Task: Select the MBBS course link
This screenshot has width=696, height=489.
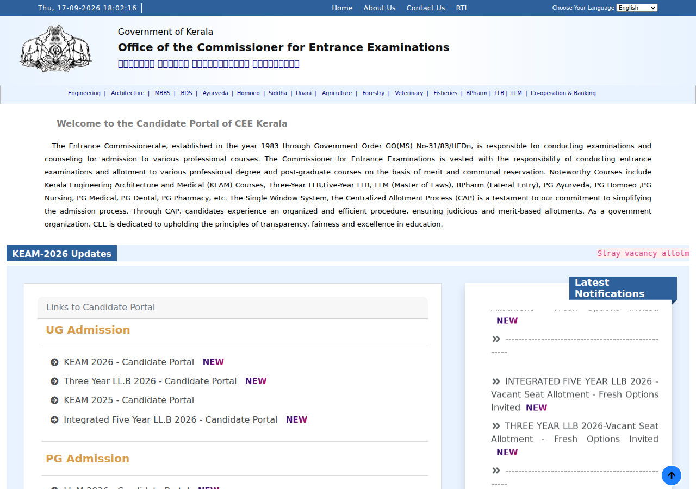Action: click(163, 93)
